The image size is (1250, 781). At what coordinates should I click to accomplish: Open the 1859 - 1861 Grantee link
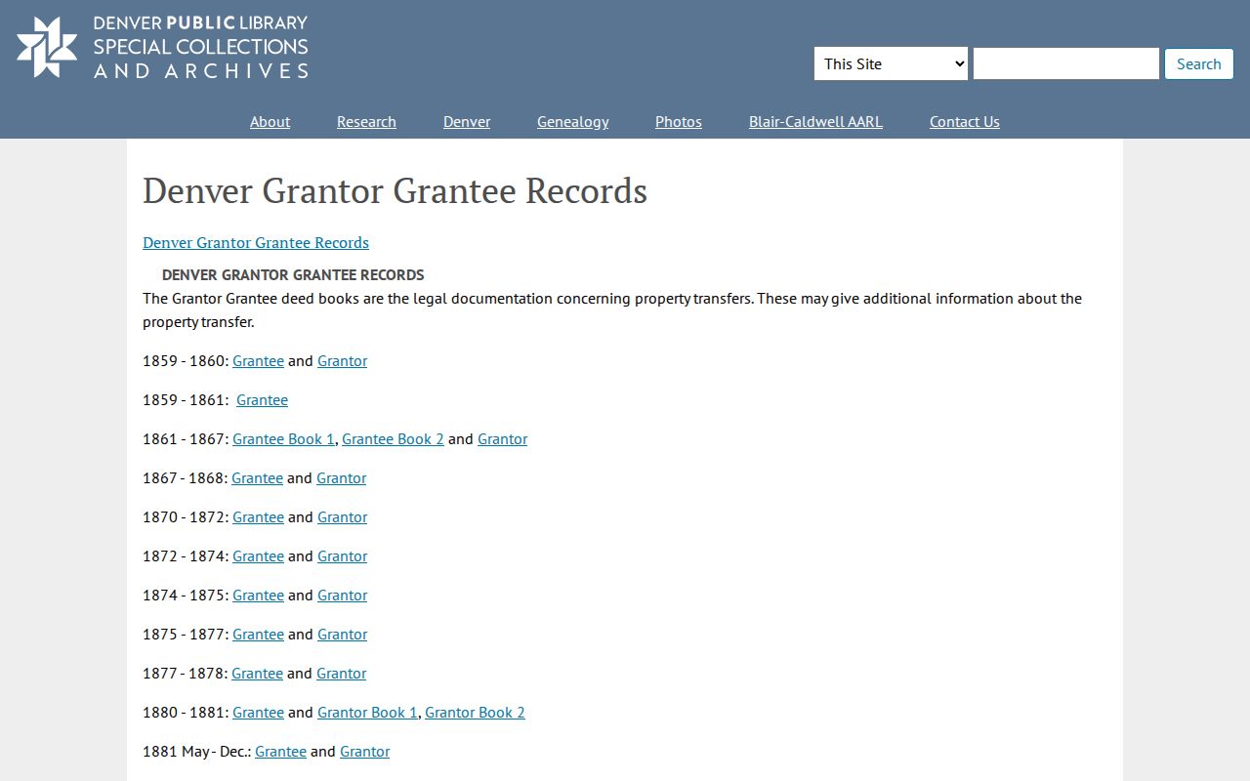pos(262,399)
